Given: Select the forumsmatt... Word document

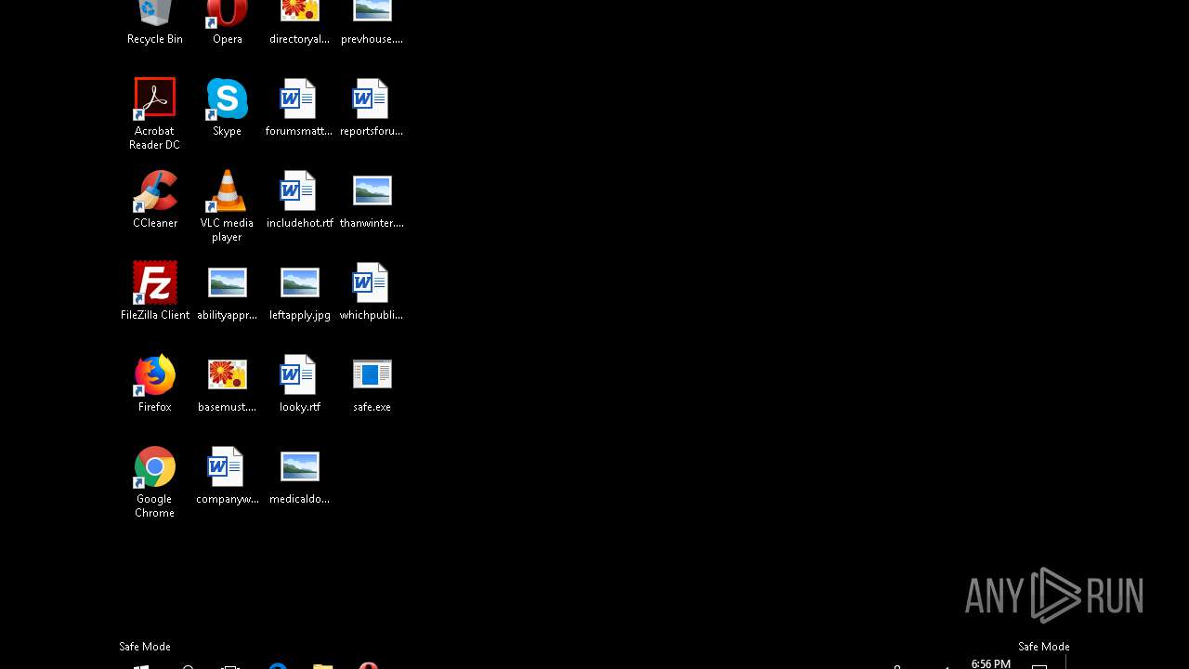Looking at the screenshot, I should (x=299, y=107).
